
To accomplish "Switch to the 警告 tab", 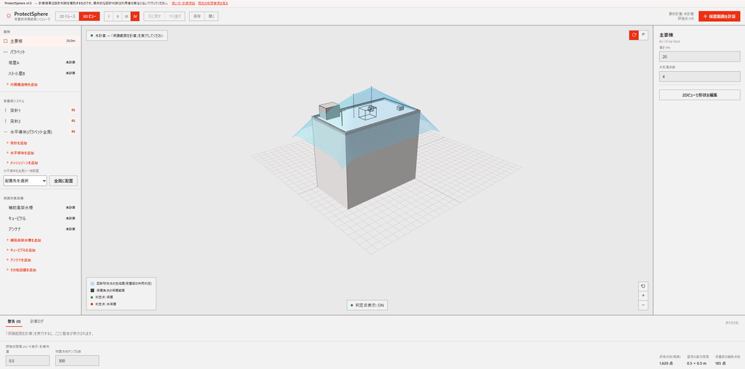I will point(15,322).
